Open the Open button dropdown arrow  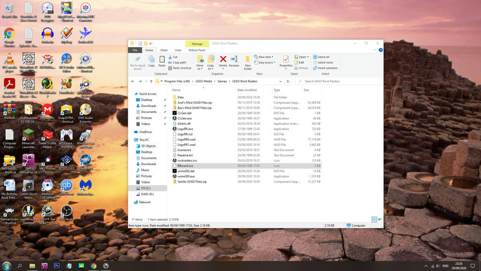coord(308,57)
